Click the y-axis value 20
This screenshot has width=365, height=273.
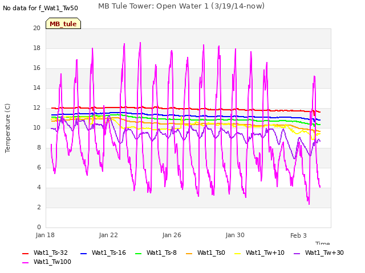pyautogui.click(x=36, y=28)
